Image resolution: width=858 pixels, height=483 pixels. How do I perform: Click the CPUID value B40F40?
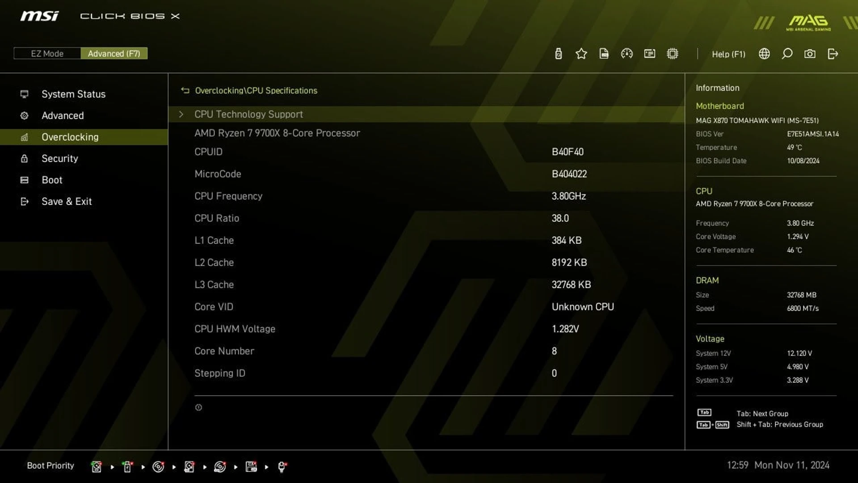568,152
